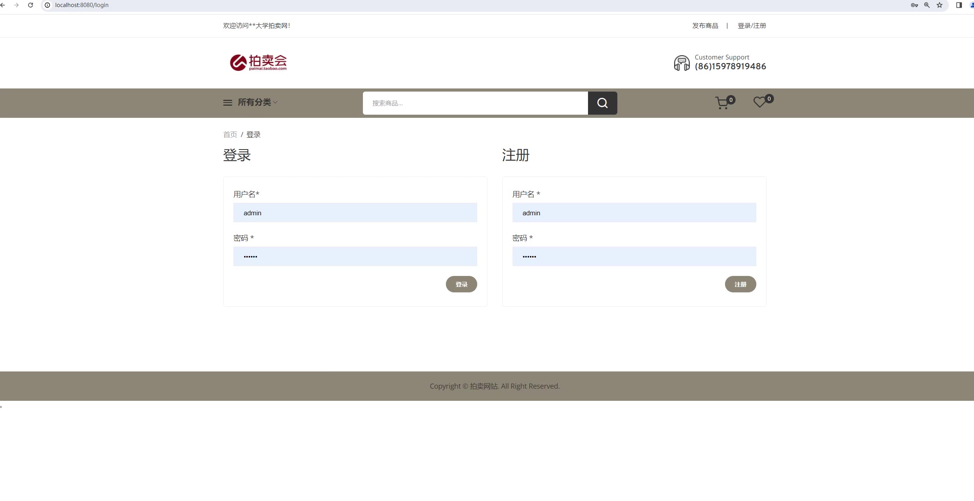Click the register 密码 input field
Viewport: 974px width, 501px height.
pos(634,256)
